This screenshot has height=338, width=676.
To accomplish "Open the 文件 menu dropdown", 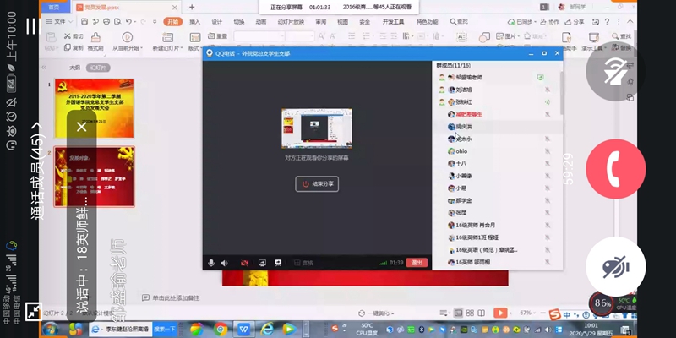I will click(x=58, y=21).
